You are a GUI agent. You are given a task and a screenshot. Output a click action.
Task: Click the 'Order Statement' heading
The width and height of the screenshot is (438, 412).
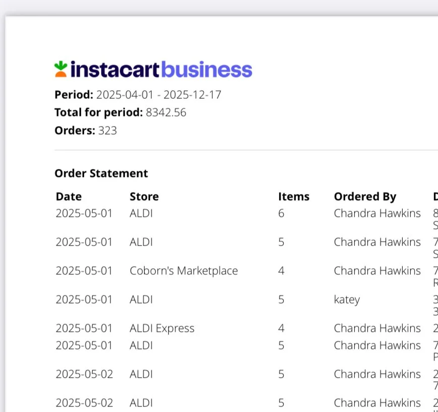pyautogui.click(x=101, y=173)
